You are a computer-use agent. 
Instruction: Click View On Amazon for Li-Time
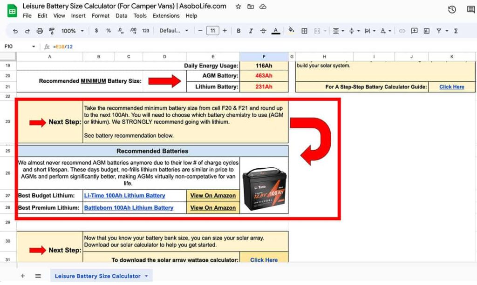(x=213, y=196)
